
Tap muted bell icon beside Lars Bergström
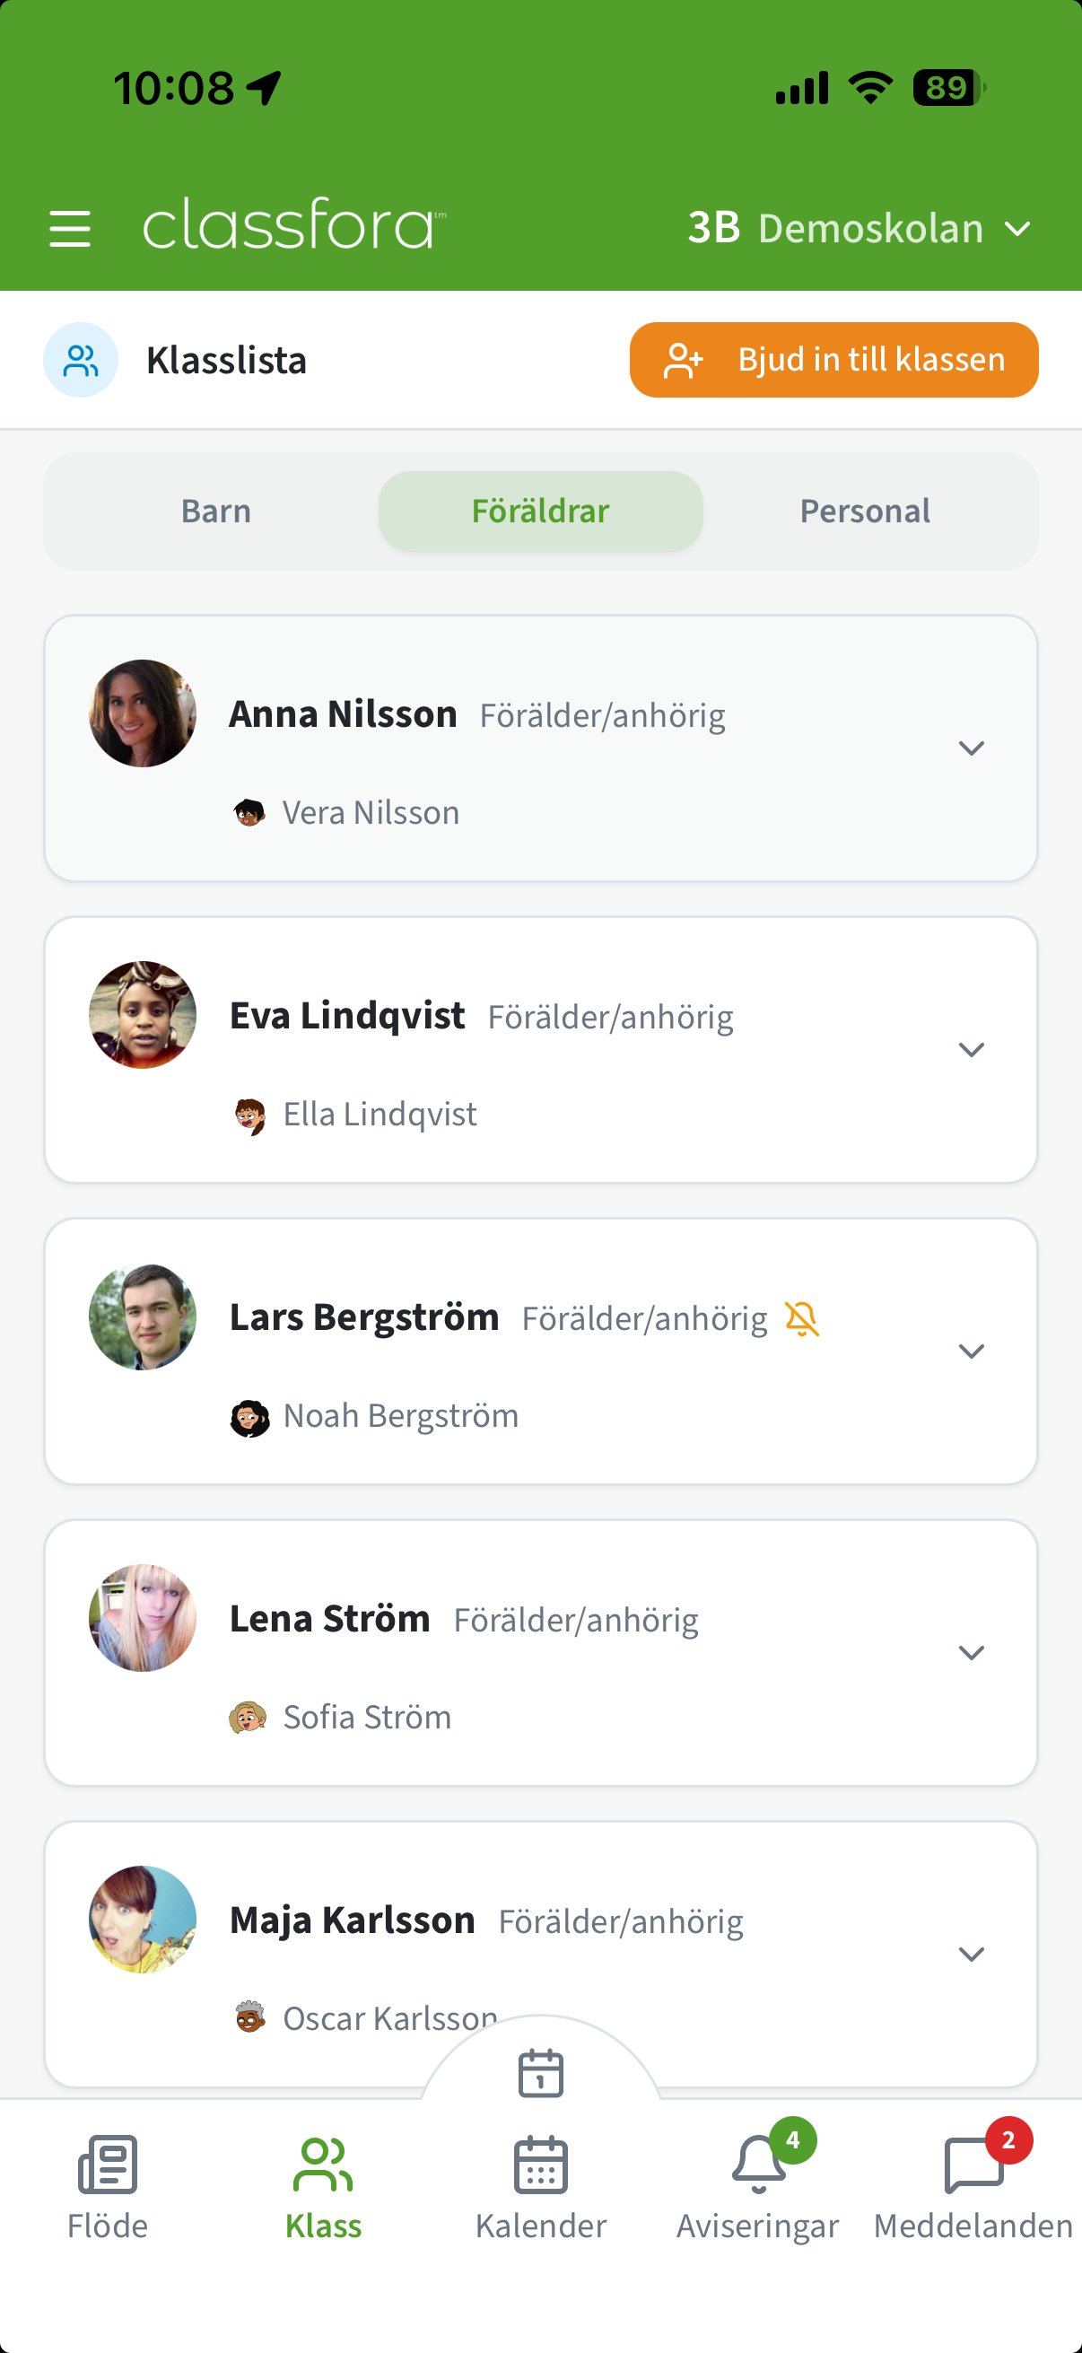click(802, 1318)
